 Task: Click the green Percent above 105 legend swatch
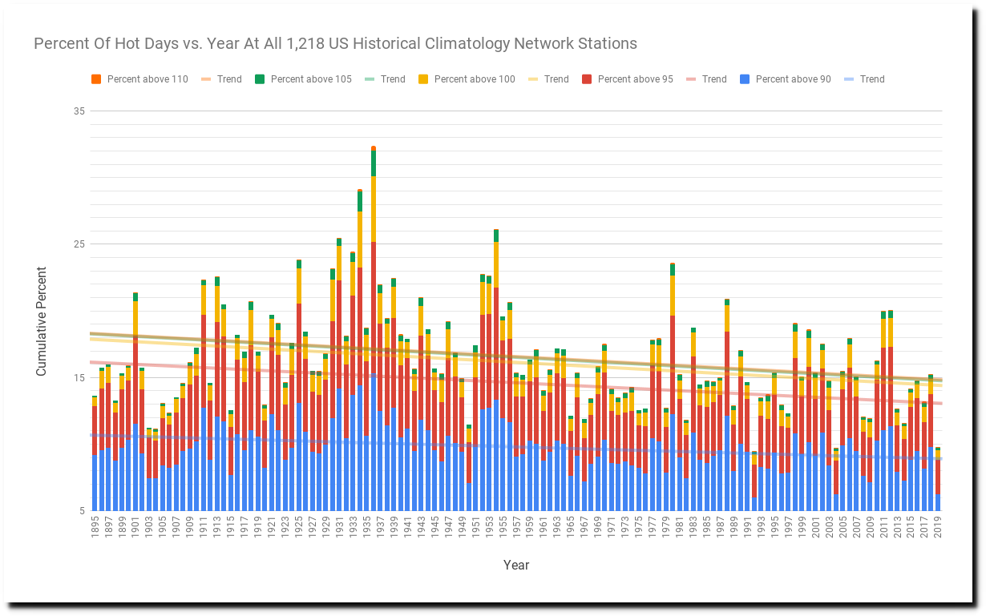click(260, 79)
